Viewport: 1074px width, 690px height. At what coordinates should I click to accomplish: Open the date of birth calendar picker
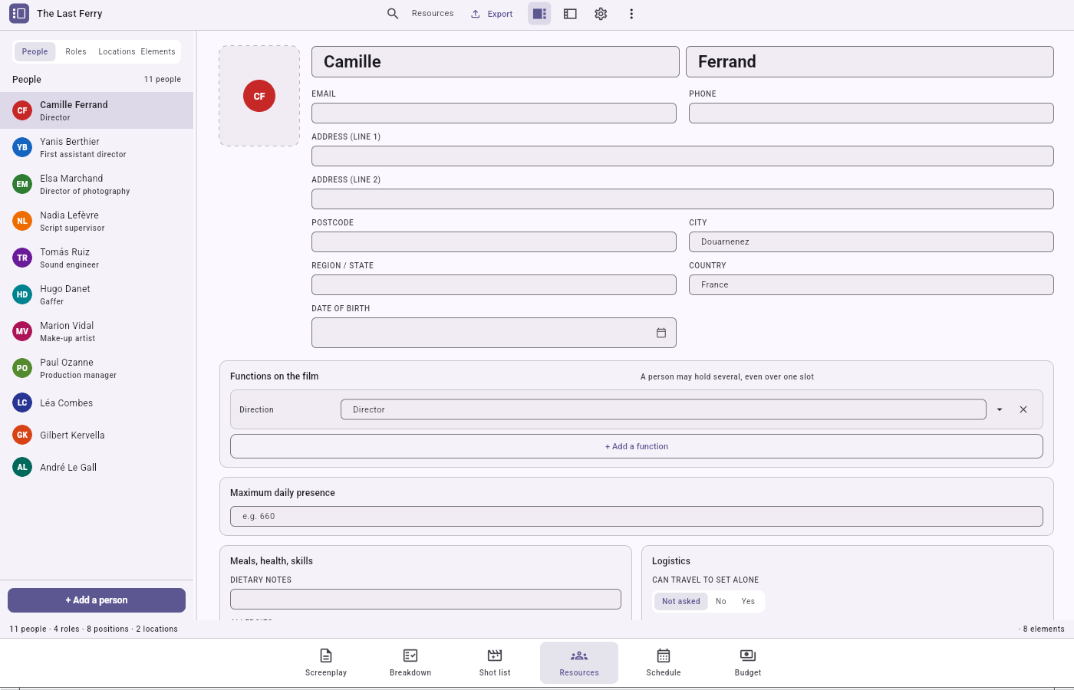coord(661,333)
